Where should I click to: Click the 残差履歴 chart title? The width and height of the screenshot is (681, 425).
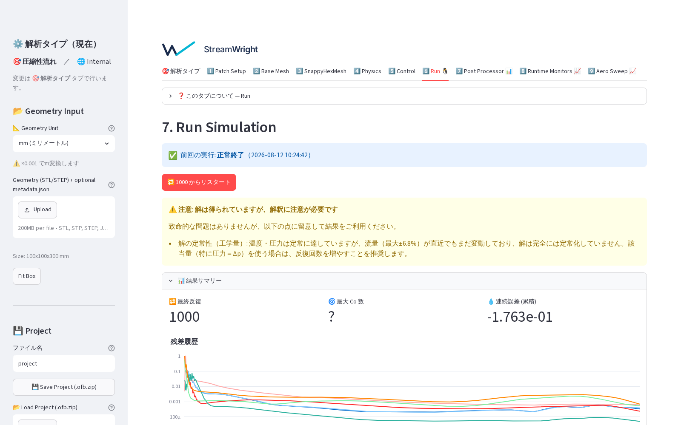click(x=184, y=342)
